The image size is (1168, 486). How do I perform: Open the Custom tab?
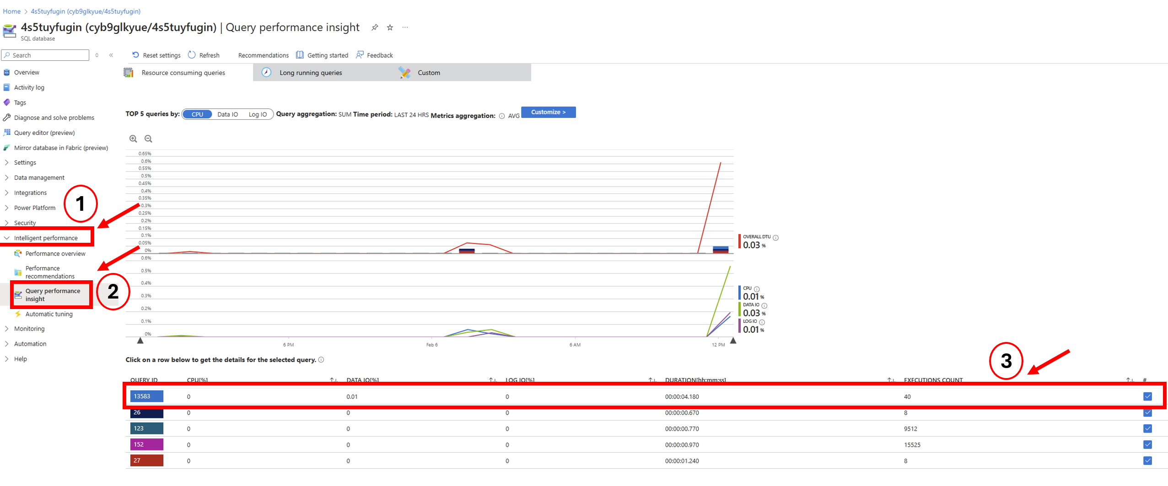click(x=428, y=73)
